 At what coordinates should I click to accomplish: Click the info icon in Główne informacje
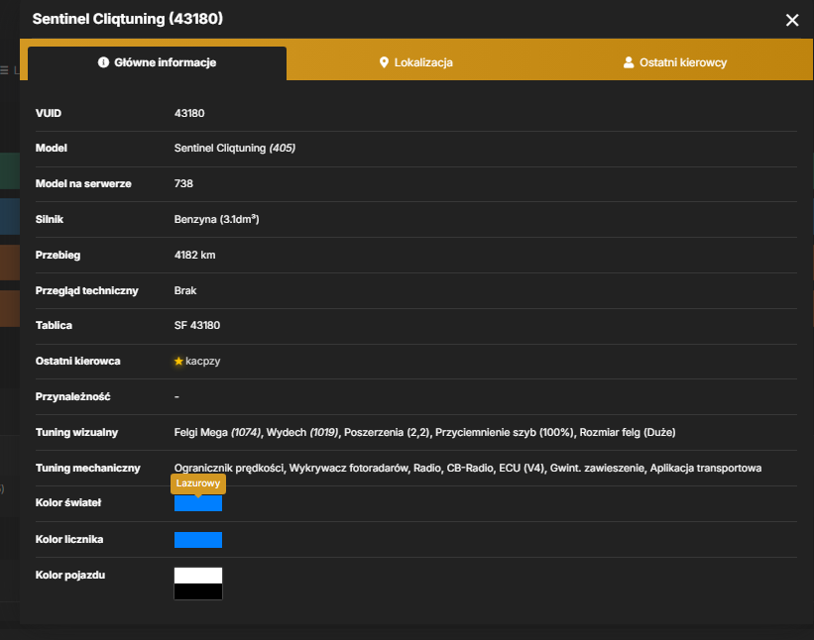tap(103, 62)
